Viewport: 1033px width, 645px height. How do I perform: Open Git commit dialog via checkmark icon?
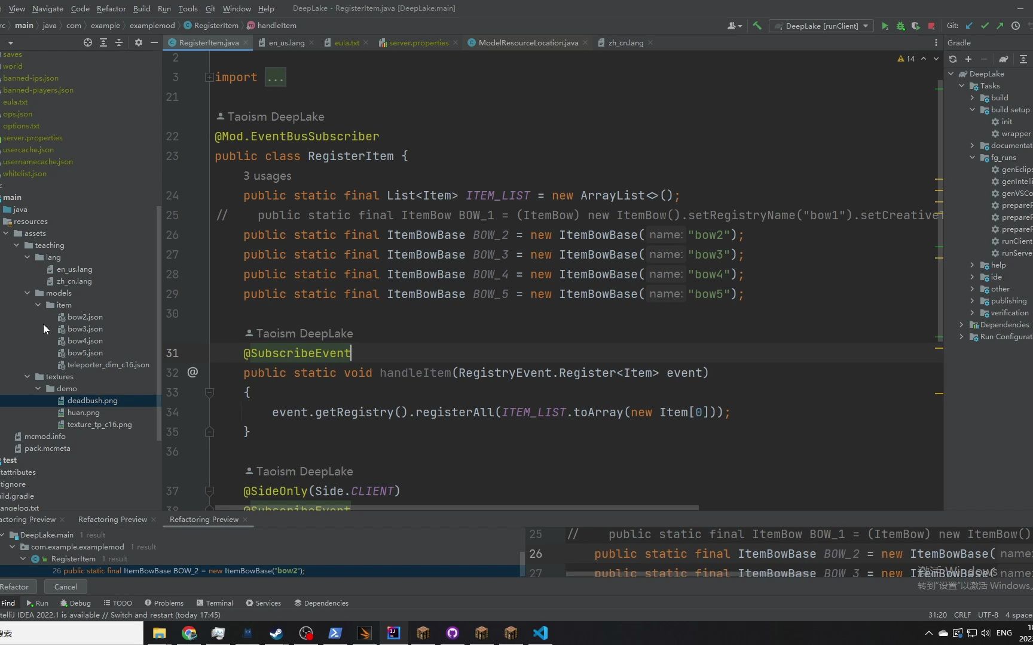[x=984, y=26]
